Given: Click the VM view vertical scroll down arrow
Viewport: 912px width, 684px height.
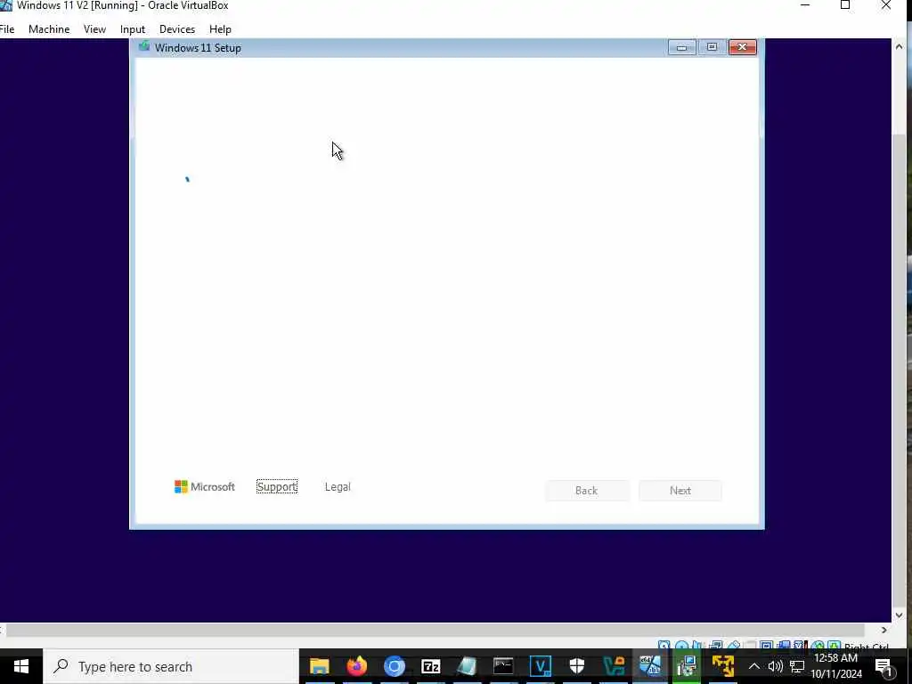Looking at the screenshot, I should [x=900, y=615].
